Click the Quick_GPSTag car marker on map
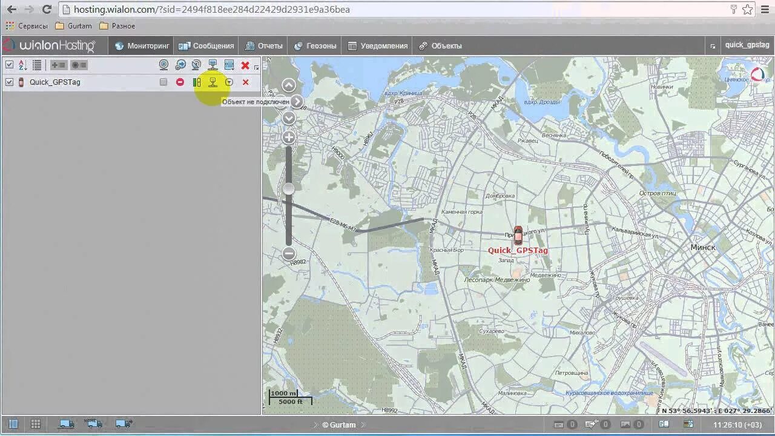This screenshot has width=775, height=436. pyautogui.click(x=518, y=236)
